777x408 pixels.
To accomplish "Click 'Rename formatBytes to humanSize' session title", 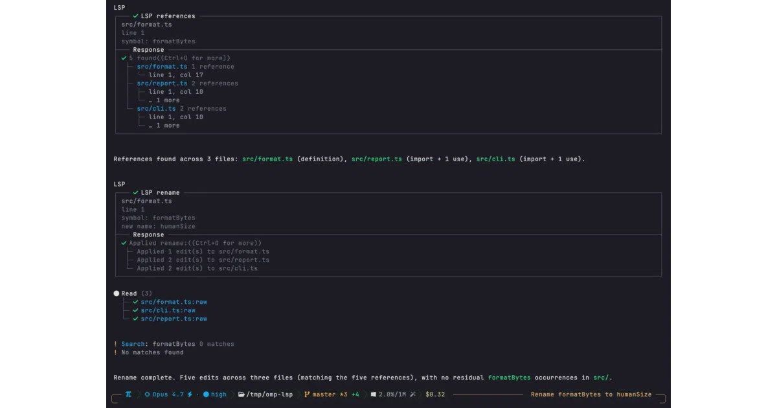I will [x=591, y=394].
